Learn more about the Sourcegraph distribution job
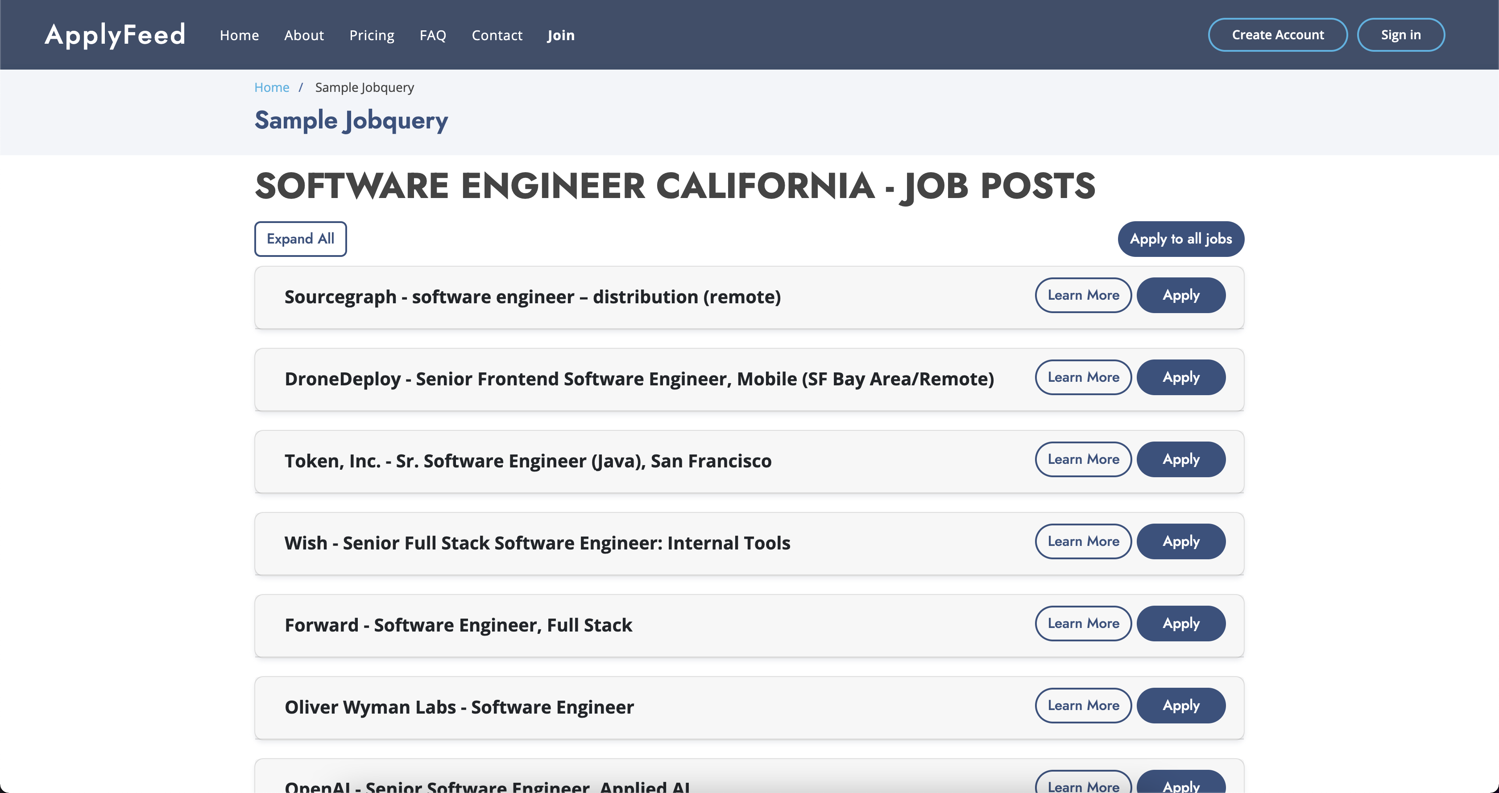Viewport: 1499px width, 793px height. pyautogui.click(x=1083, y=295)
